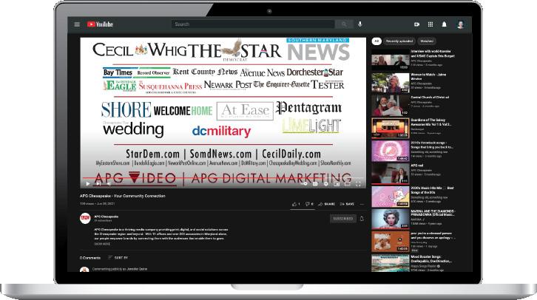
Task: Expand the description with SHOW MORE
Action: tap(102, 244)
